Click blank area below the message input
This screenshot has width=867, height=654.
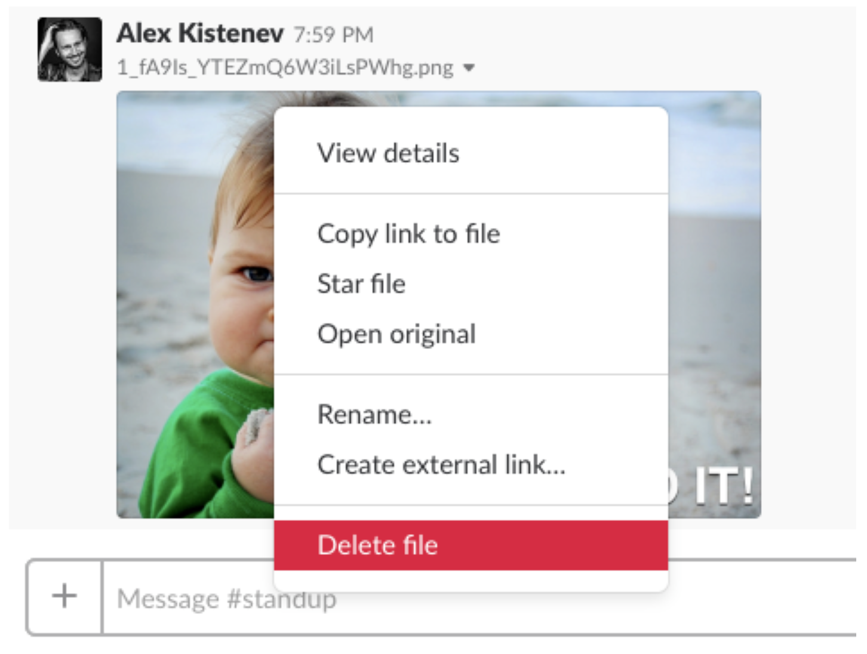[418, 646]
